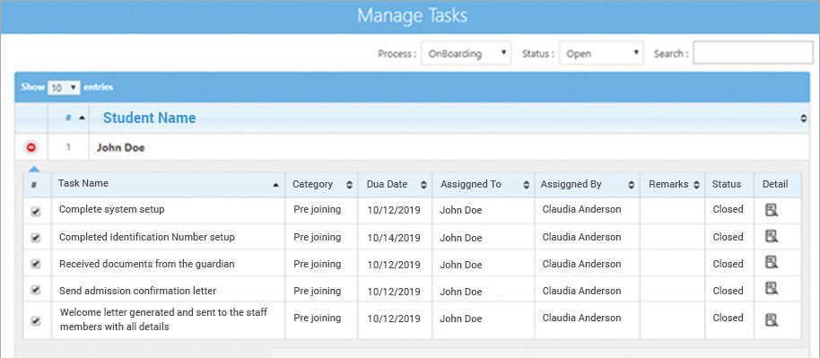This screenshot has width=820, height=358.
Task: Open the Status dropdown showing Open
Action: (601, 54)
